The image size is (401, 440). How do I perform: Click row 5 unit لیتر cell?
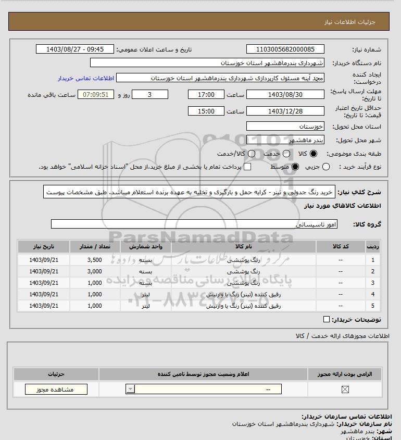click(146, 306)
